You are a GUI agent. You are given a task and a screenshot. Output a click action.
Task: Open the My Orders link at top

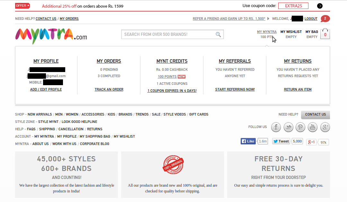pyautogui.click(x=69, y=19)
